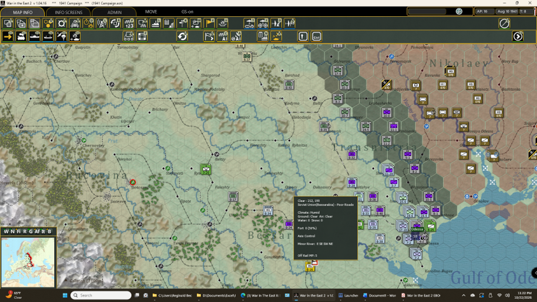Toggle the Fi nation filter in minimap bar
The width and height of the screenshot is (537, 302).
19,231
